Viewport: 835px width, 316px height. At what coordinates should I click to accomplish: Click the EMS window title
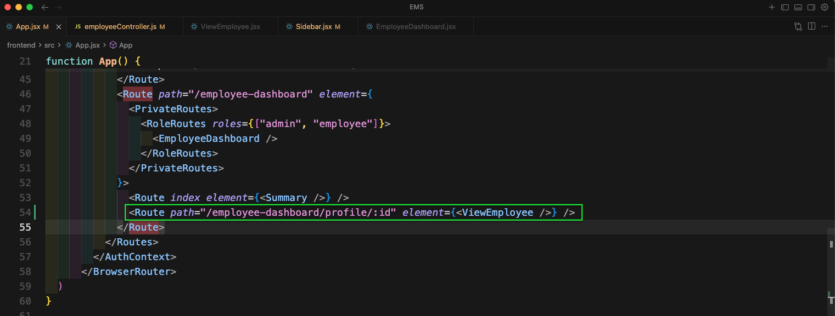coord(417,7)
